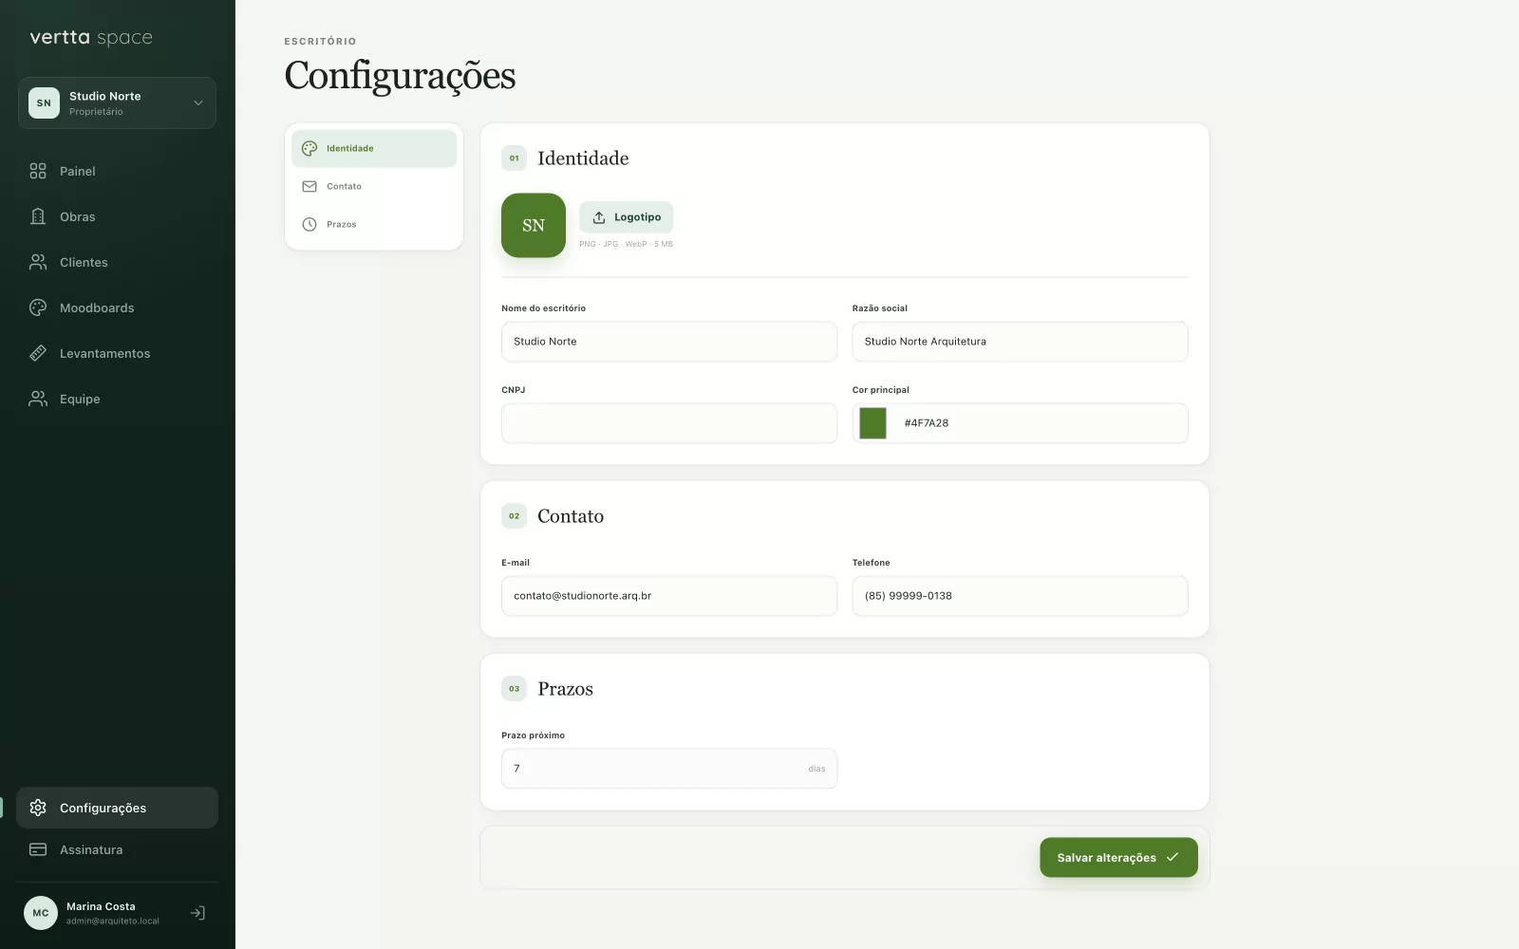The width and height of the screenshot is (1519, 949).
Task: Click the Levantamentos ruler icon
Action: (38, 353)
